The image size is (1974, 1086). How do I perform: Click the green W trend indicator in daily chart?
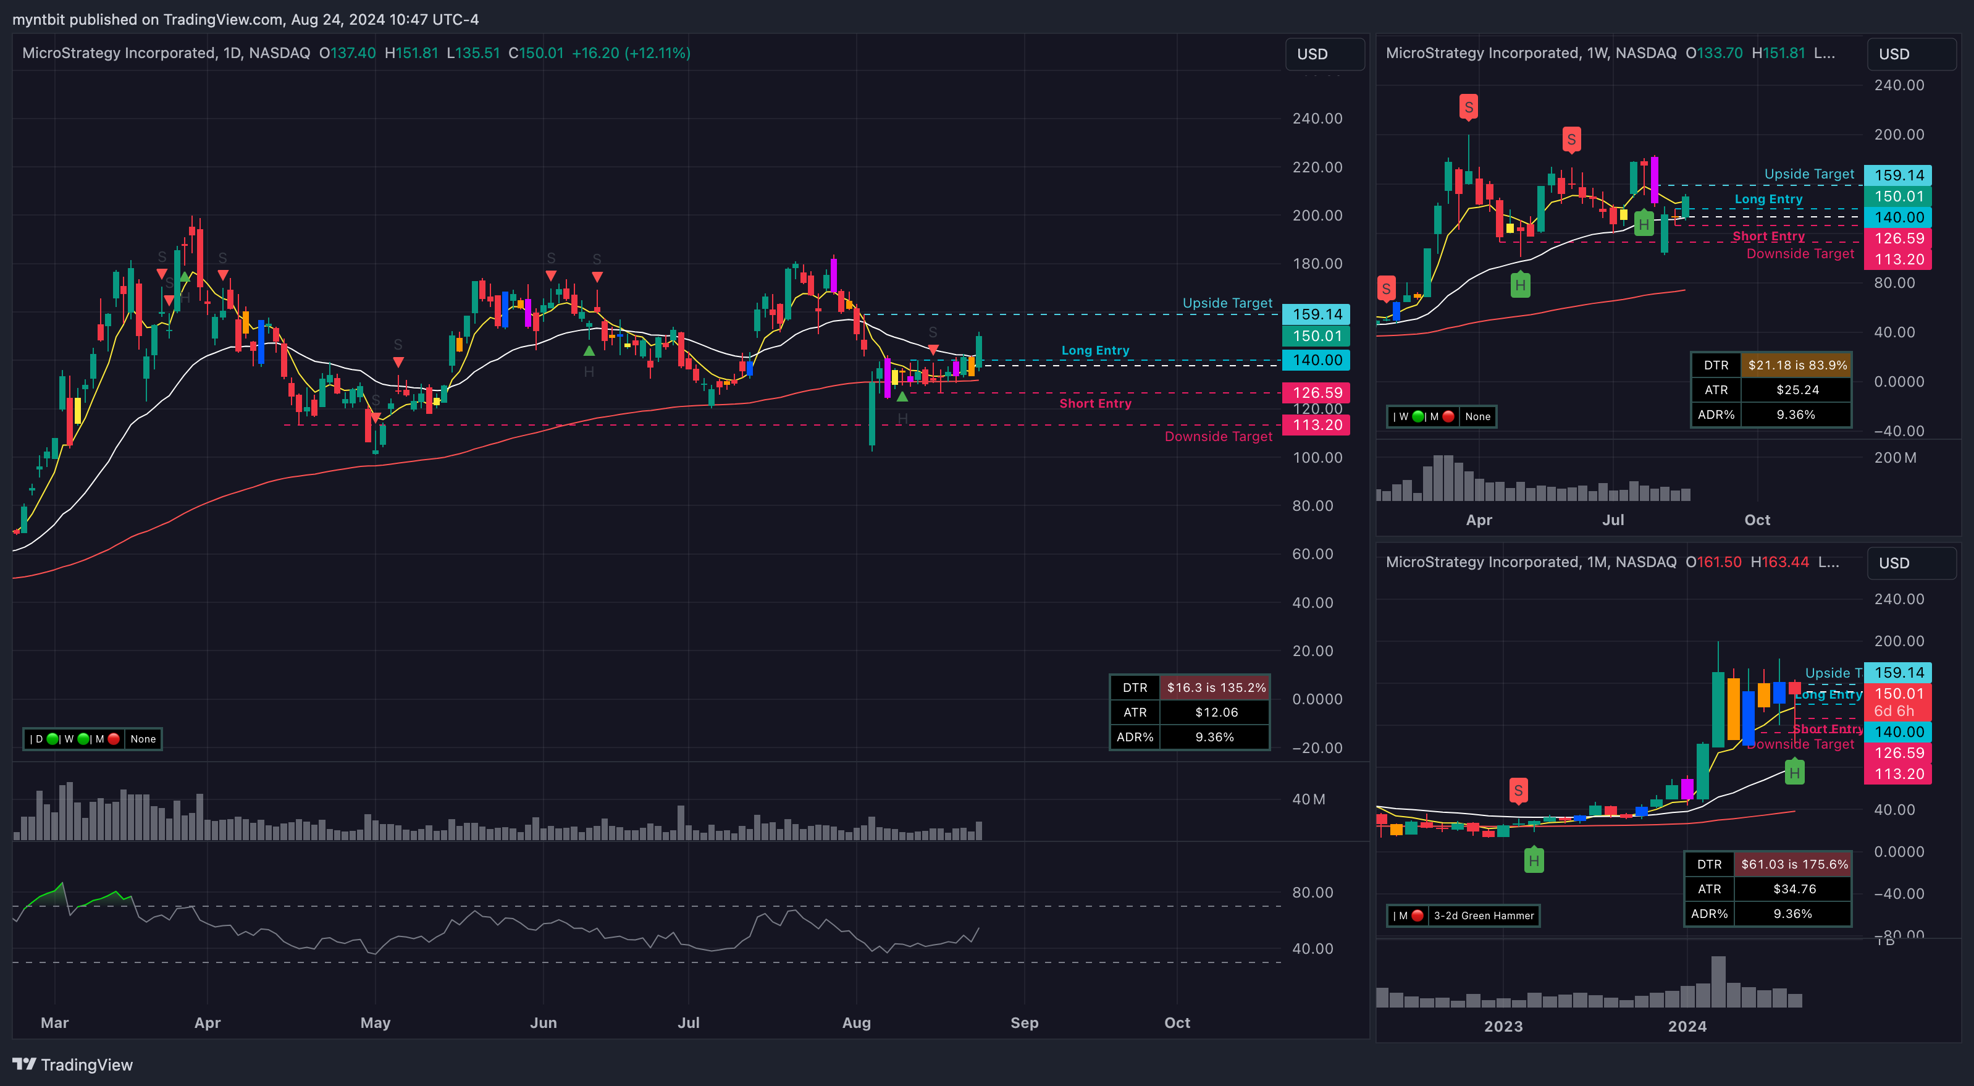[x=83, y=739]
